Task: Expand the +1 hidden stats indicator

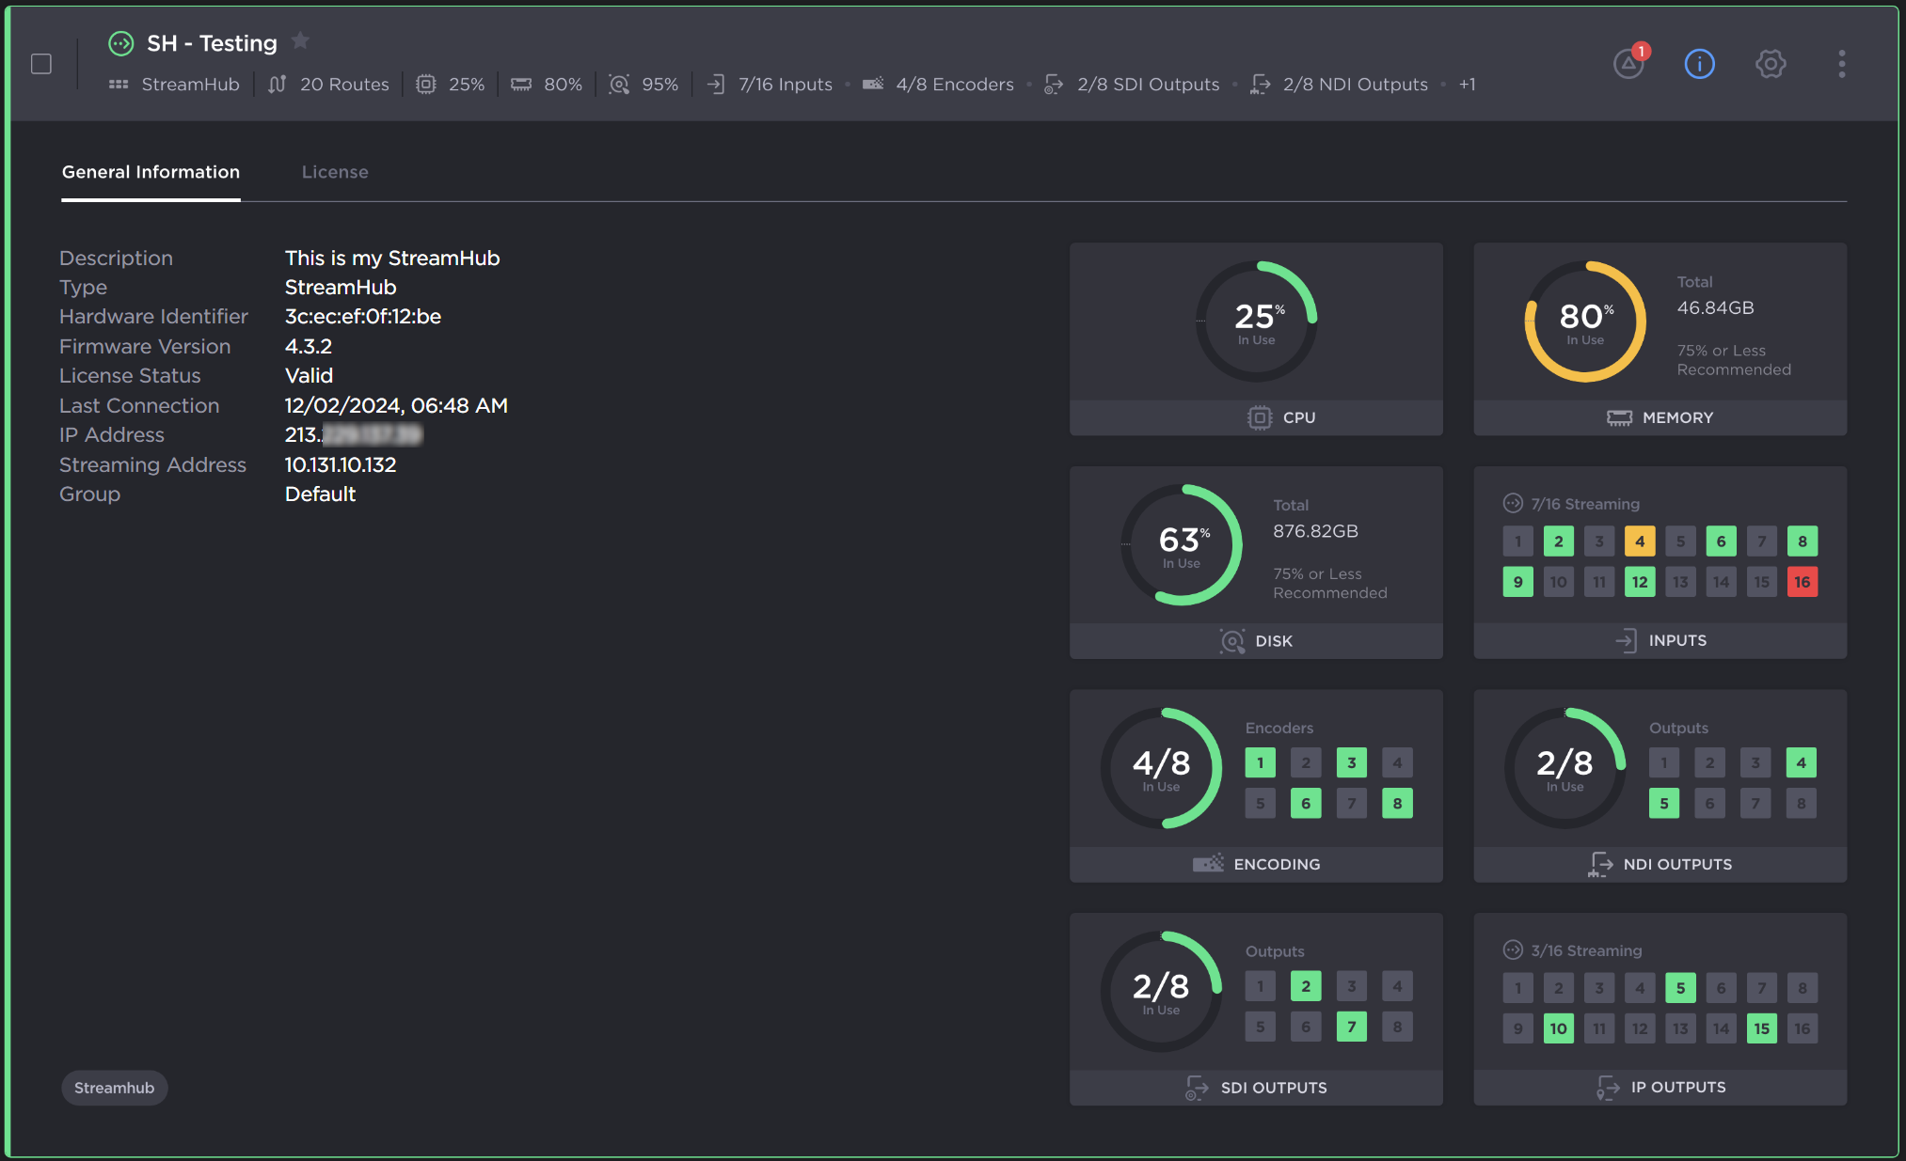Action: pos(1468,84)
